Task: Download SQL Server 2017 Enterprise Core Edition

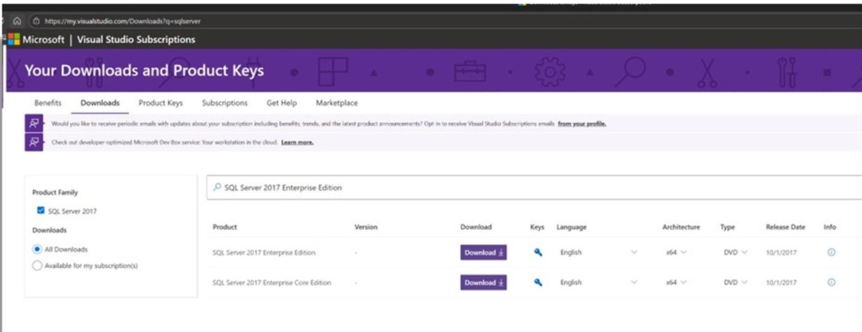Action: coord(483,283)
